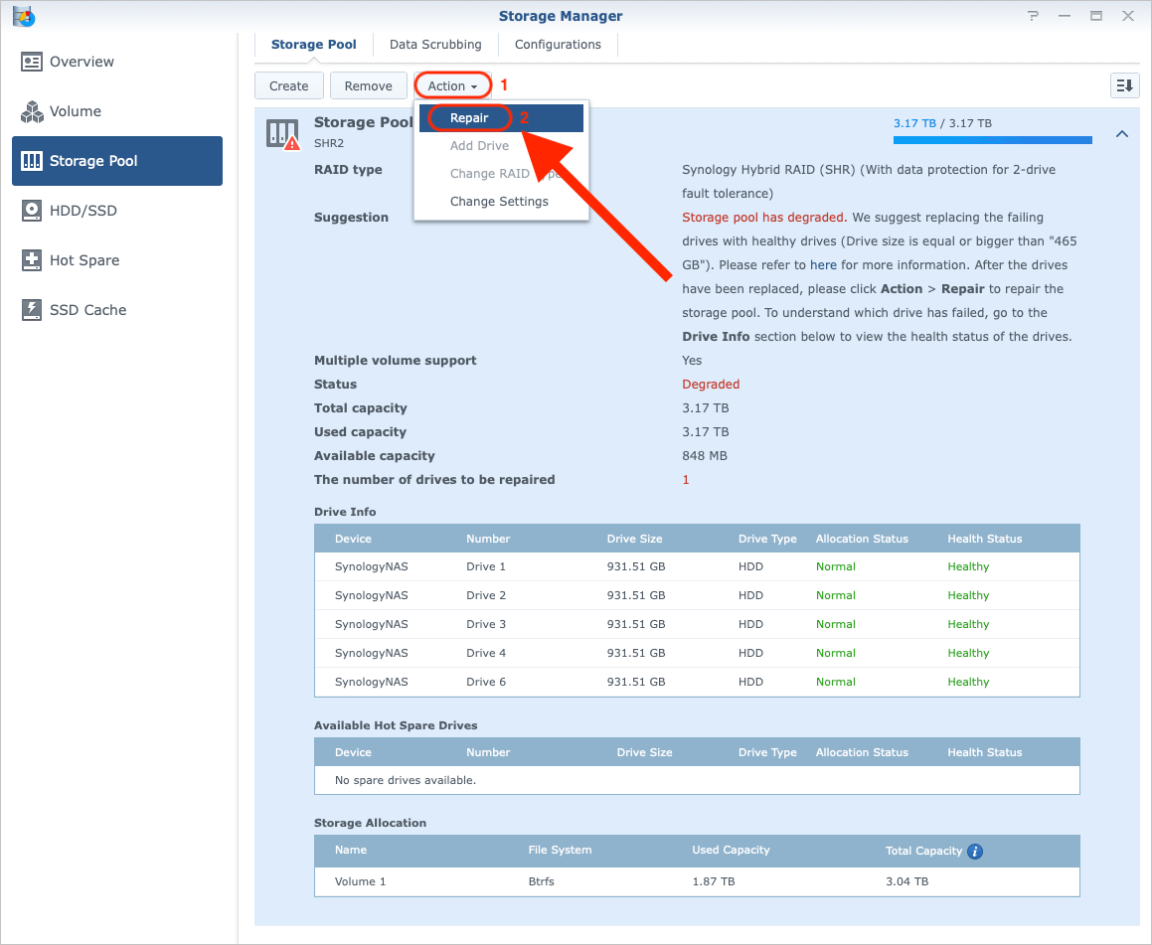This screenshot has height=945, width=1152.
Task: Click 'No spare drives available.' text
Action: coord(405,780)
